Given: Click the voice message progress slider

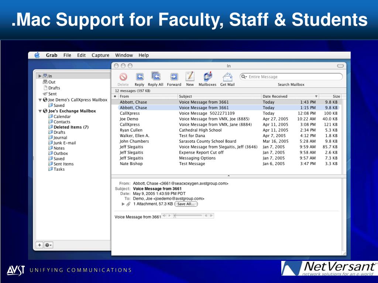Looking at the screenshot, I should pyautogui.click(x=188, y=216).
